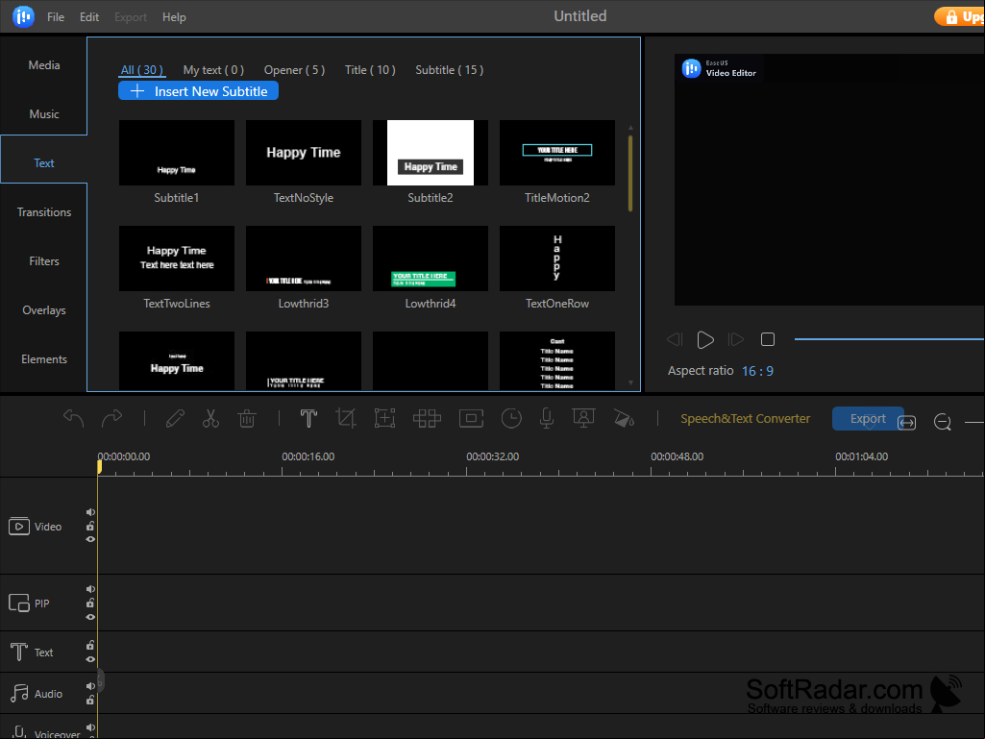This screenshot has width=985, height=739.
Task: Toggle lock on Audio track
Action: [90, 700]
